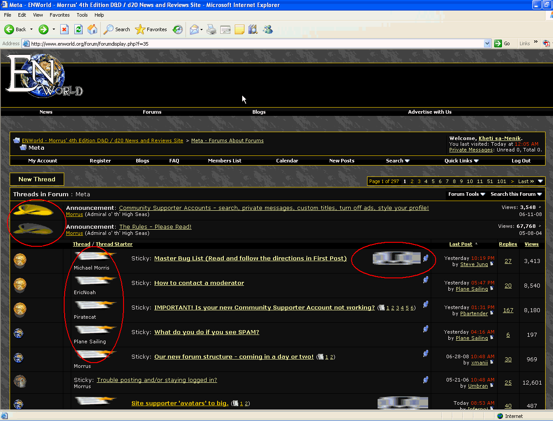
Task: Open the Search this Forum dropdown
Action: tap(516, 194)
